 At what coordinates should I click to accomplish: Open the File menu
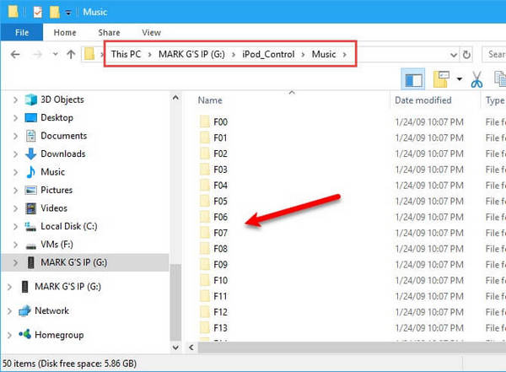(22, 33)
